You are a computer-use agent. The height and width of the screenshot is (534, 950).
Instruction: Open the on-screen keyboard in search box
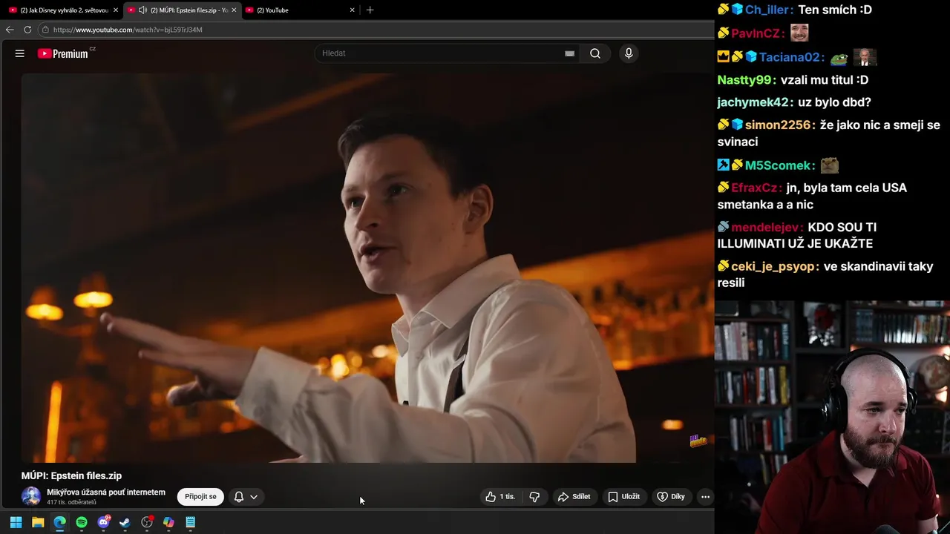coord(569,53)
